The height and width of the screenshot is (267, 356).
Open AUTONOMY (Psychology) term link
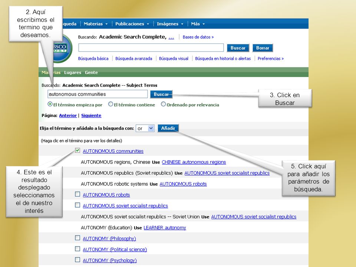tap(110, 260)
